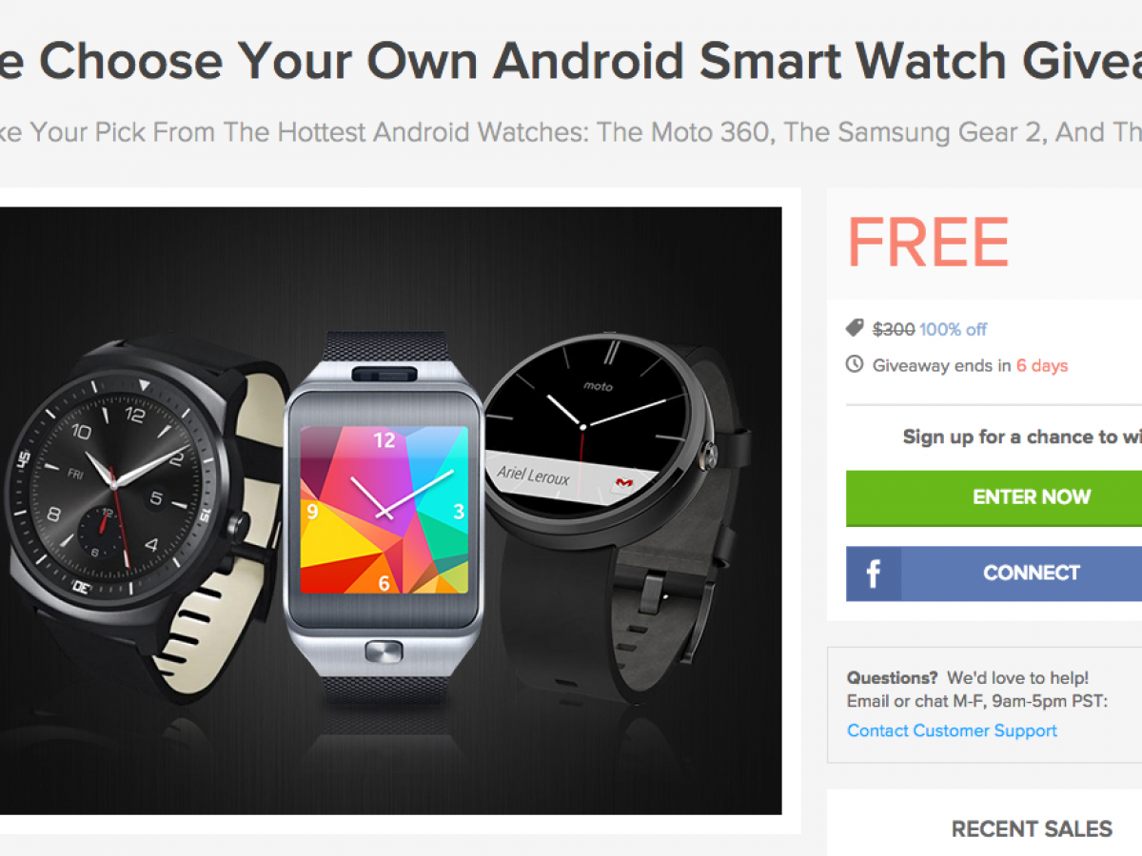
Task: Click the Gmail icon on Moto 360 notification
Action: coord(623,483)
